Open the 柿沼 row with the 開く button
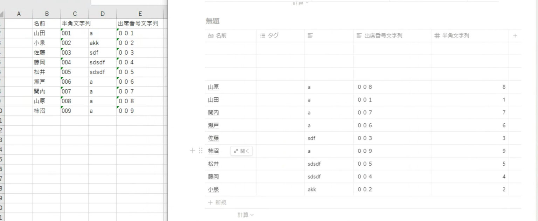 242,151
